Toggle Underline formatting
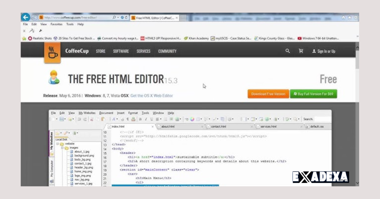The width and height of the screenshot is (380, 199). (152, 119)
